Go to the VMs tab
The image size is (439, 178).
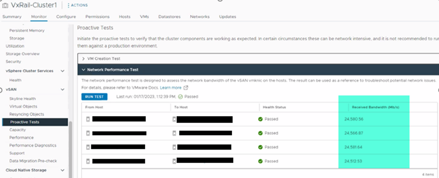(145, 17)
